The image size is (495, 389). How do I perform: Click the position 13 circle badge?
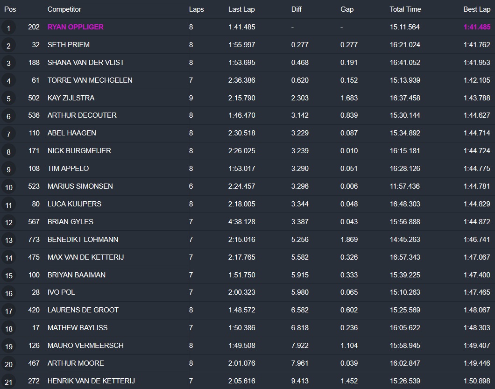[8, 240]
